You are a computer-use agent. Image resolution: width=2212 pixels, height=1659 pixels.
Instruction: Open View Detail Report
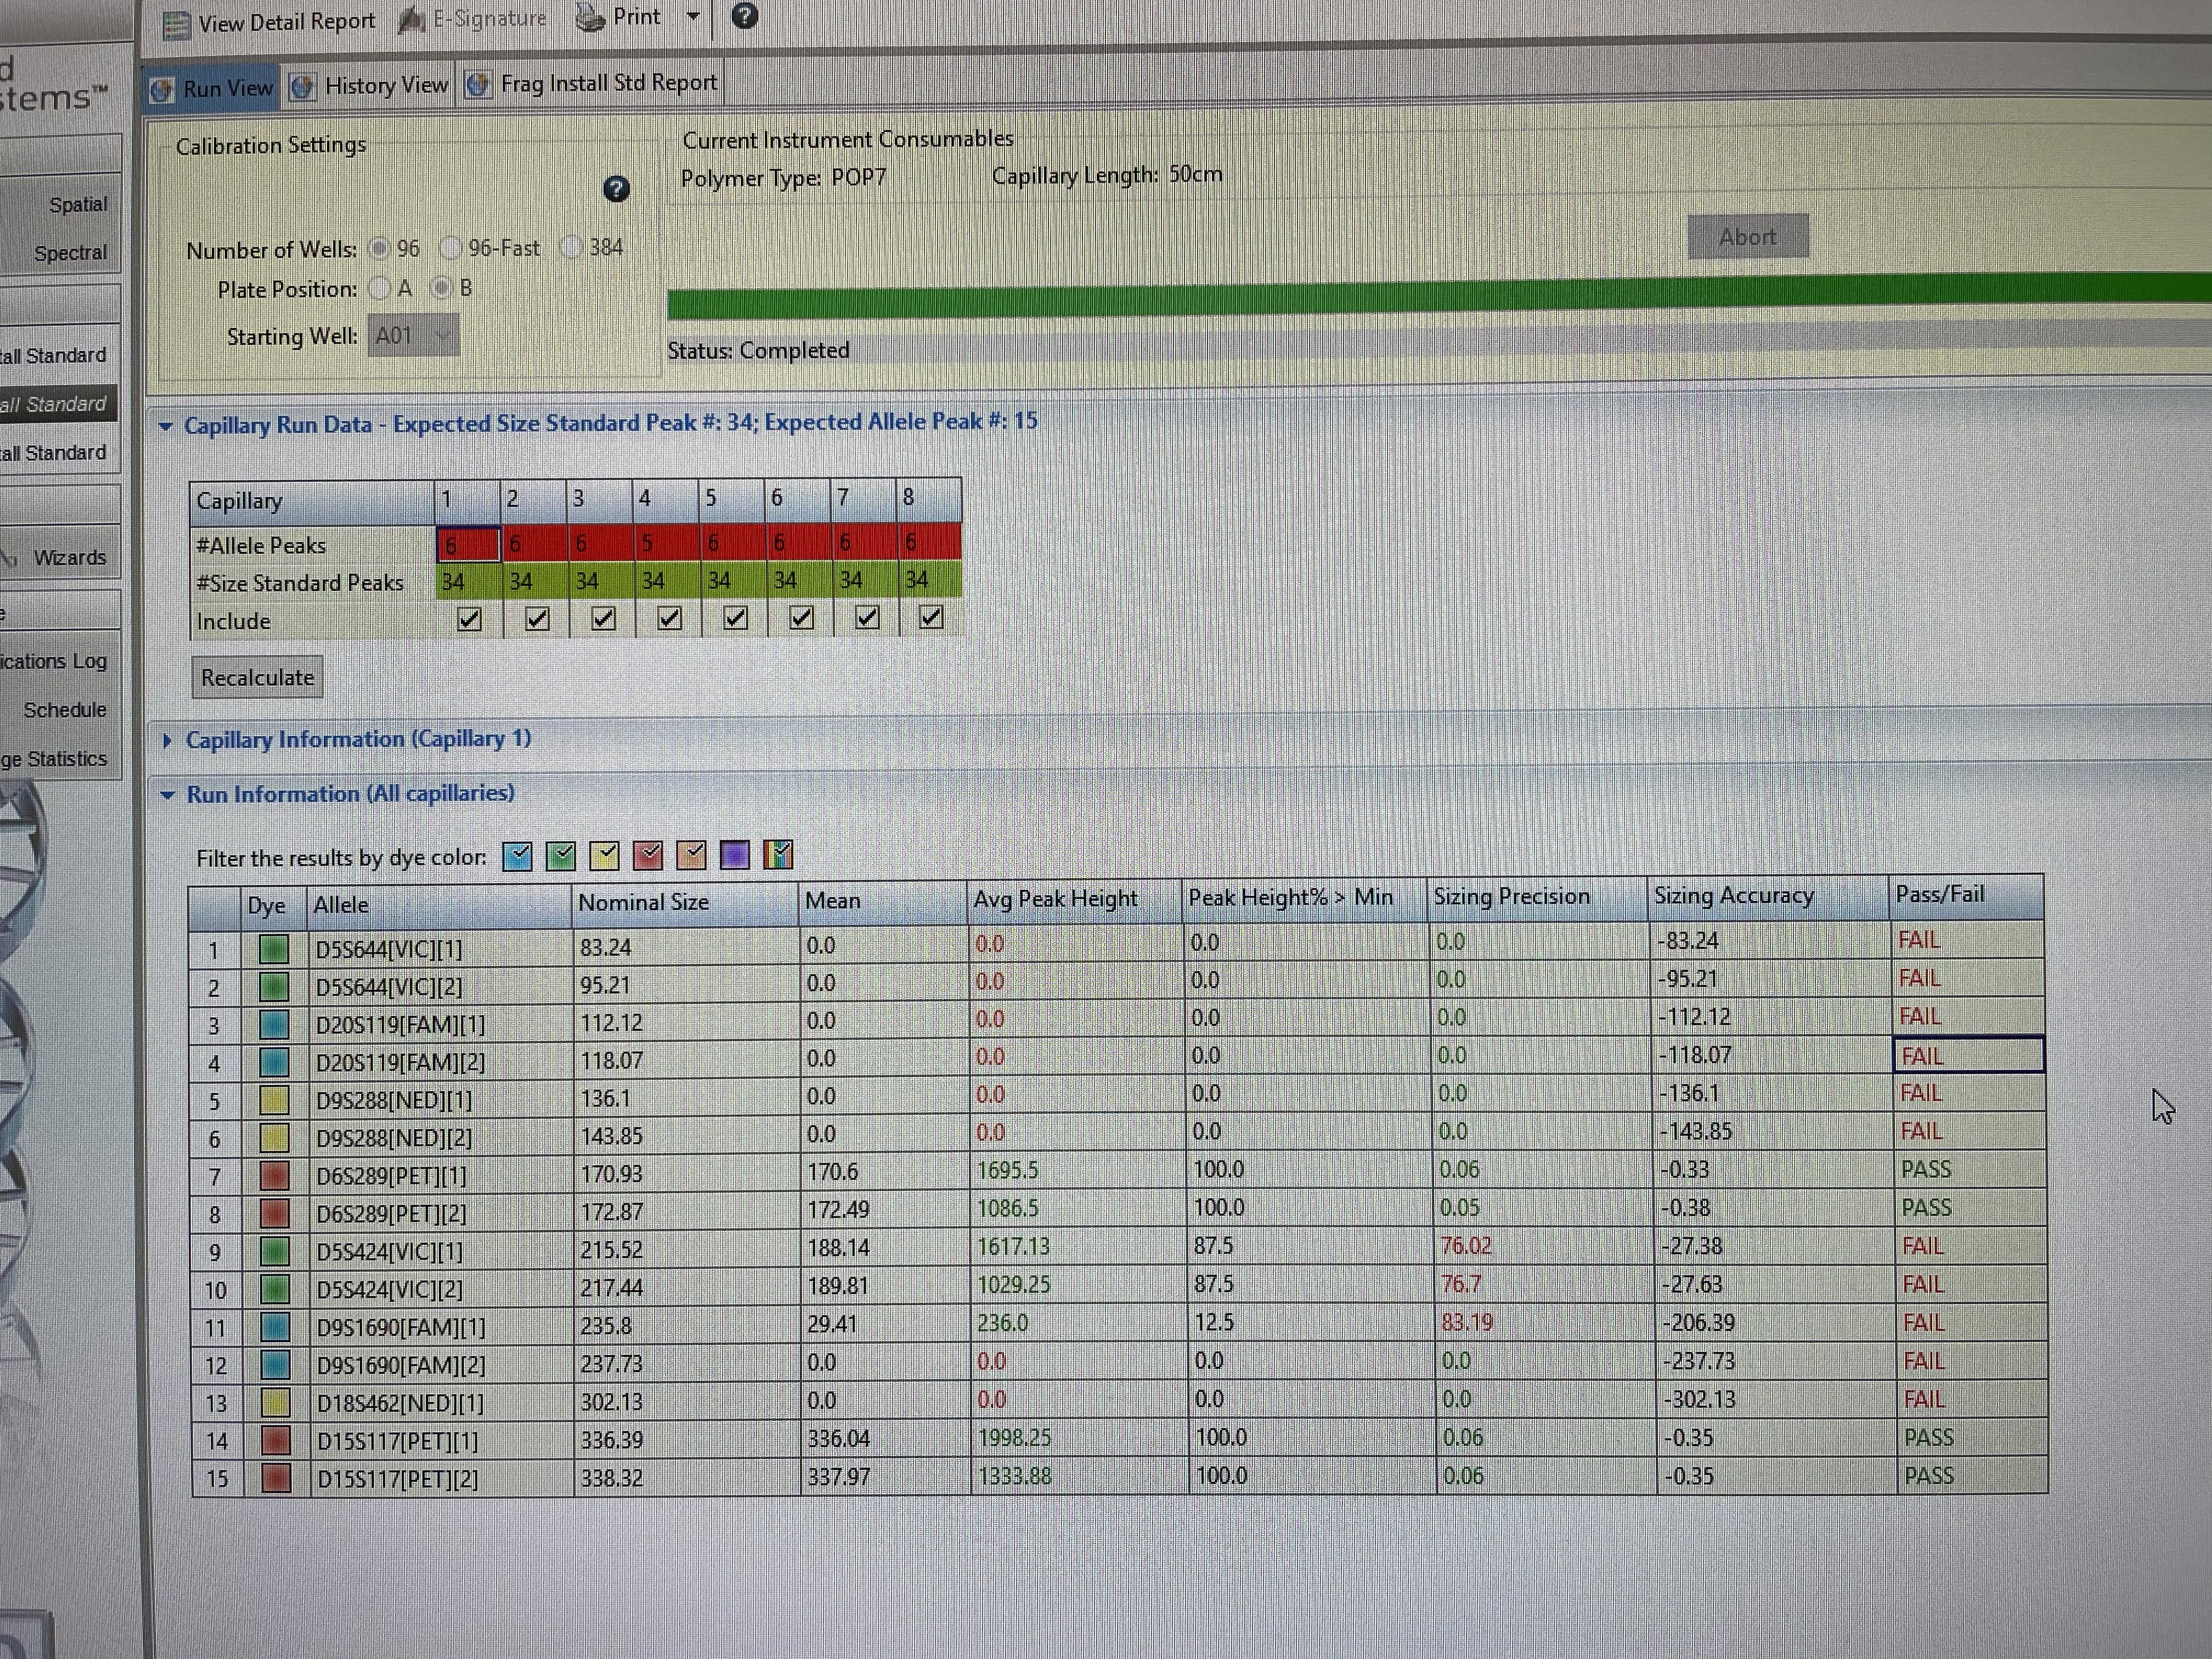pyautogui.click(x=270, y=22)
